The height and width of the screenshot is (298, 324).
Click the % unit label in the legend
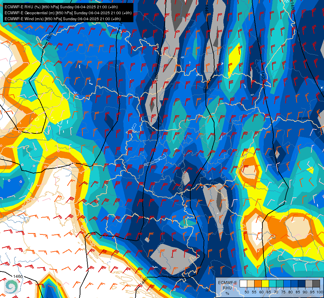(227, 293)
